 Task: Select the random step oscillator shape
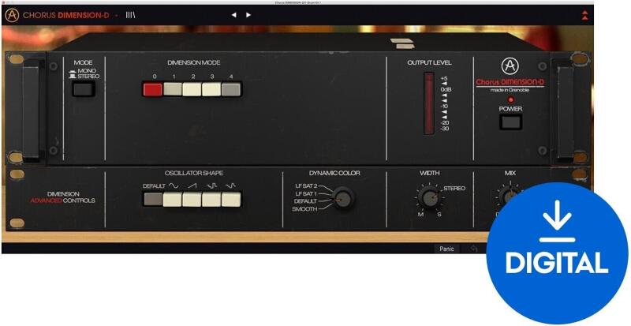pos(211,199)
